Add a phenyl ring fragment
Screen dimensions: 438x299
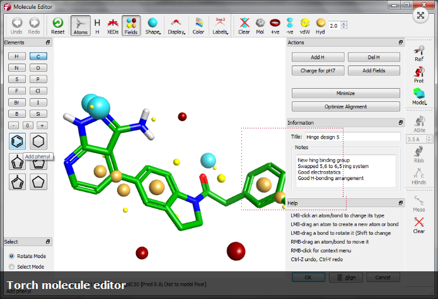[x=17, y=141]
